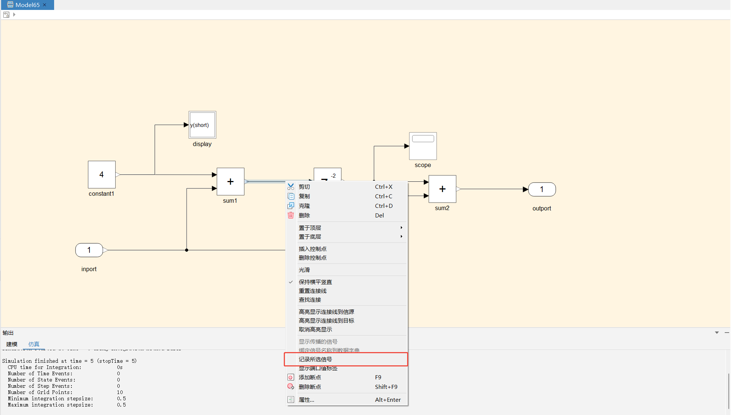731x415 pixels.
Task: Click the output panel vertical scrollbar
Action: 728,391
